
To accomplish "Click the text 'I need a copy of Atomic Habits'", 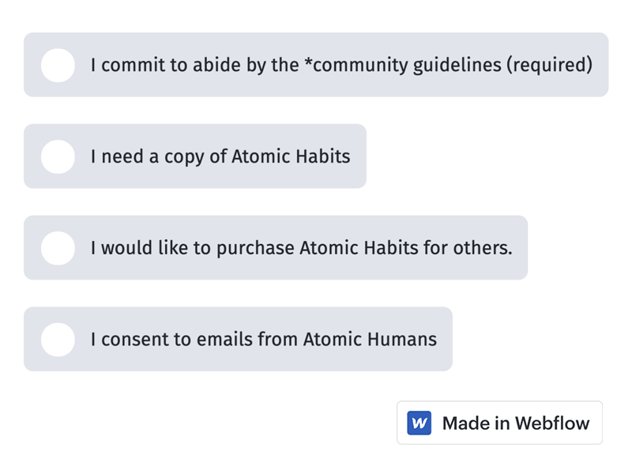I will click(221, 156).
